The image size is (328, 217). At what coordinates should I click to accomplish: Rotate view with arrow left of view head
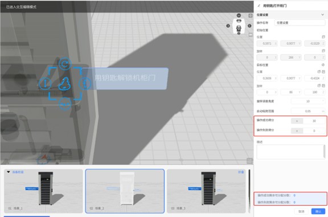pos(228,26)
